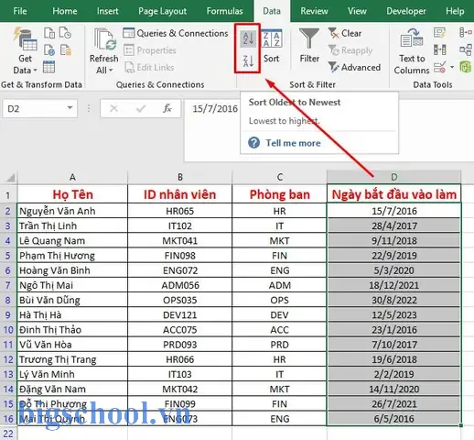Viewport: 474px width, 440px height.
Task: Click Existing Connections icon
Action: point(66,49)
